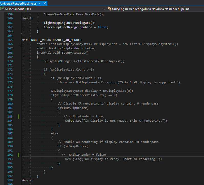Select the UniversalRenderPipeline.cs document tab
This screenshot has height=185, width=204.
(x=18, y=3)
